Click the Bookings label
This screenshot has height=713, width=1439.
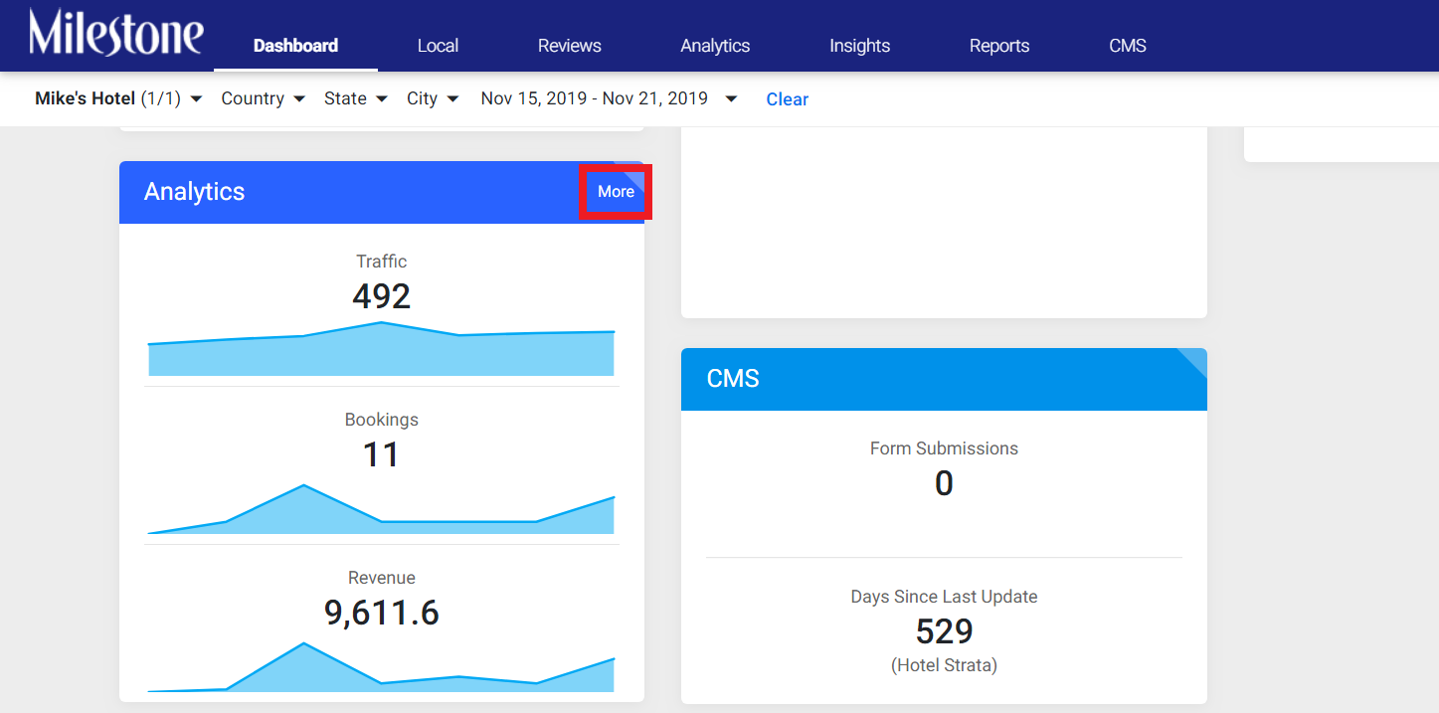point(382,420)
